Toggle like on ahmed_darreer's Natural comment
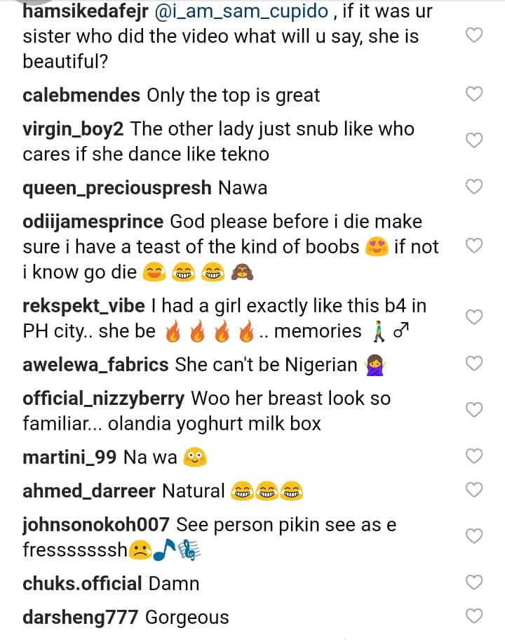 pos(475,489)
